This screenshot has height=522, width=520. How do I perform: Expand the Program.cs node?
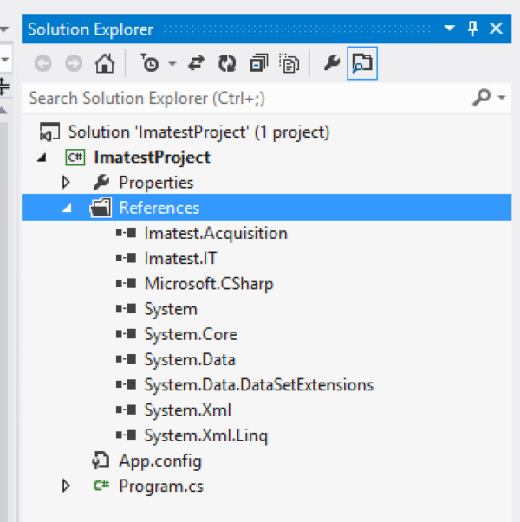pos(66,486)
